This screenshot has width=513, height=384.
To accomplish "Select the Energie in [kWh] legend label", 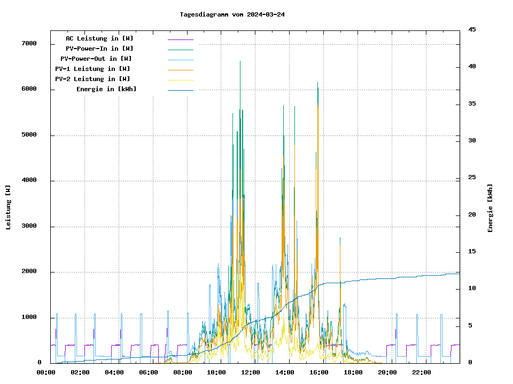I will click(106, 89).
